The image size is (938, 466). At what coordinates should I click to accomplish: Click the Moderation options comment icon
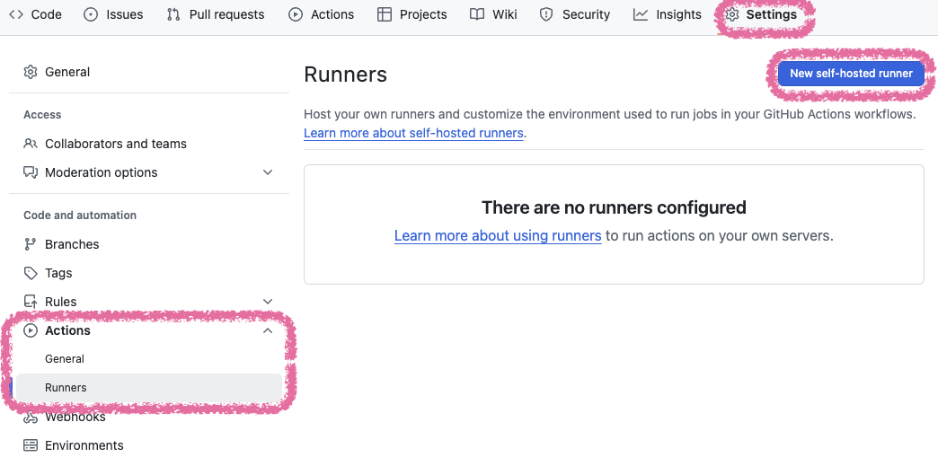coord(30,172)
